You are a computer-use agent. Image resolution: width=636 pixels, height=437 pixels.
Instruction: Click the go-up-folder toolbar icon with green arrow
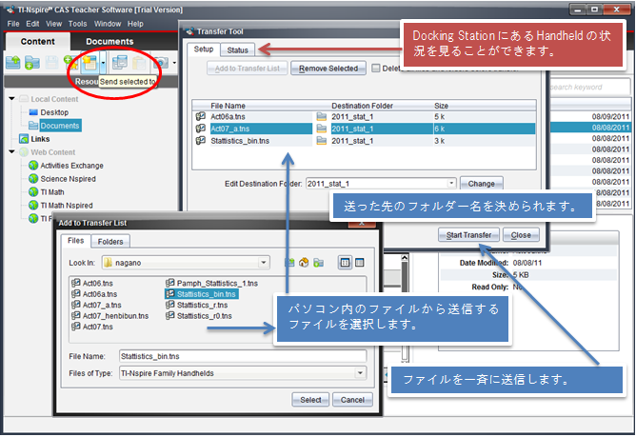[12, 63]
